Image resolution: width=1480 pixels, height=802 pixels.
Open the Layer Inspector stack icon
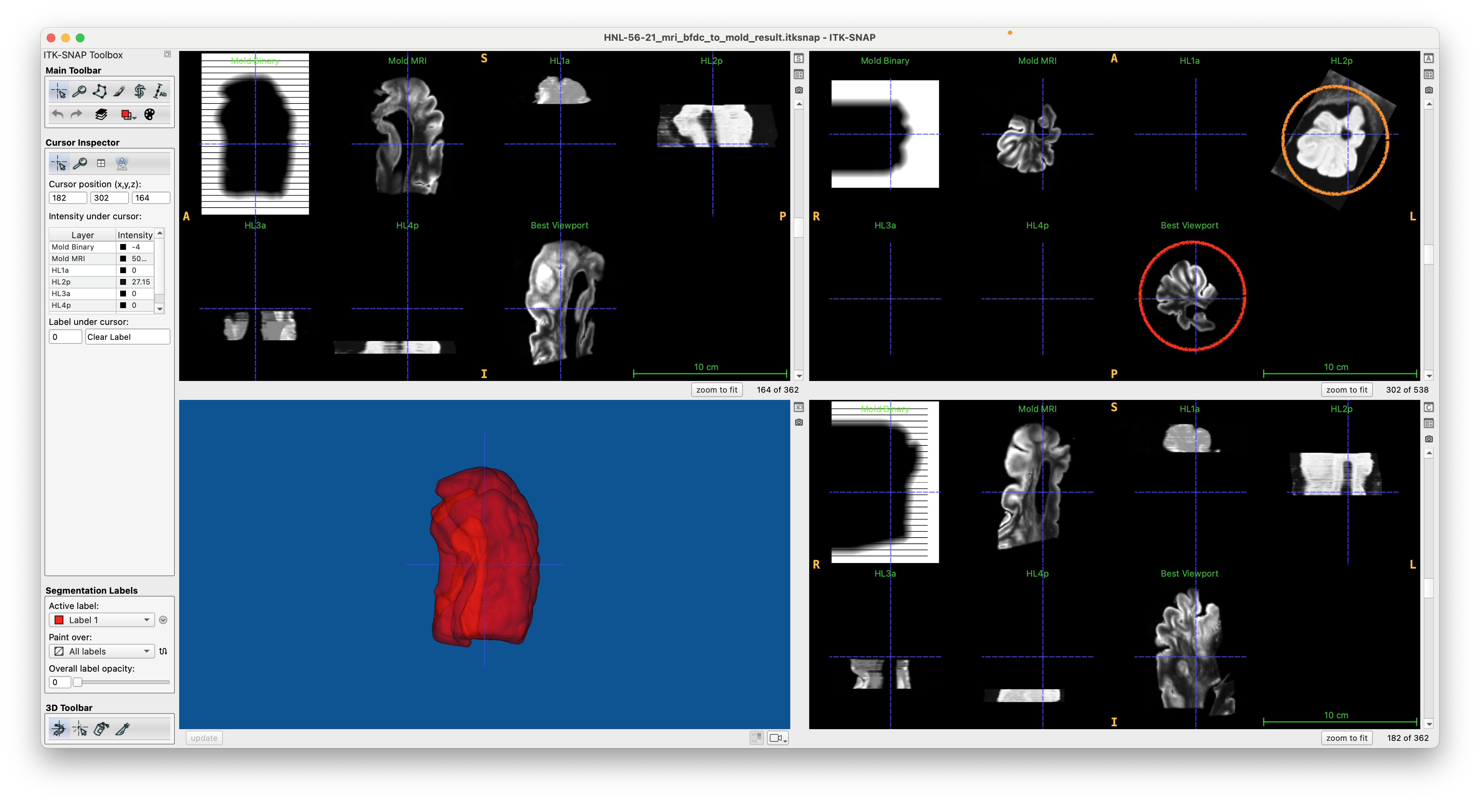pyautogui.click(x=101, y=114)
